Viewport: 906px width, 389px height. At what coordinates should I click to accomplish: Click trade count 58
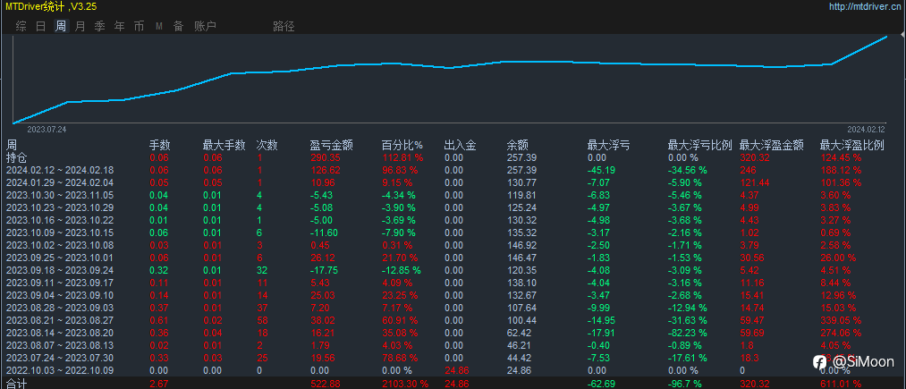point(262,320)
